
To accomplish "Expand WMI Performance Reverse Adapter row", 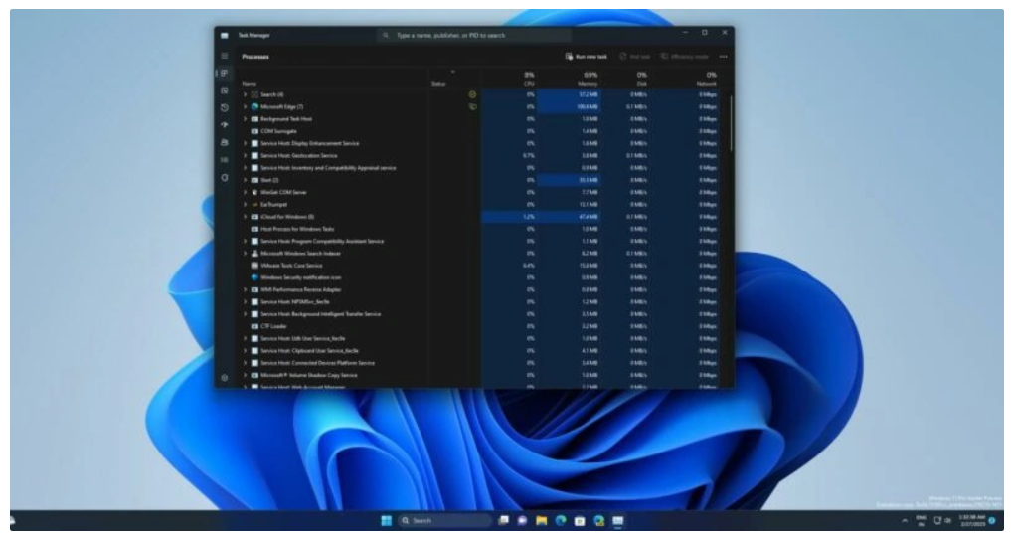I will (245, 289).
